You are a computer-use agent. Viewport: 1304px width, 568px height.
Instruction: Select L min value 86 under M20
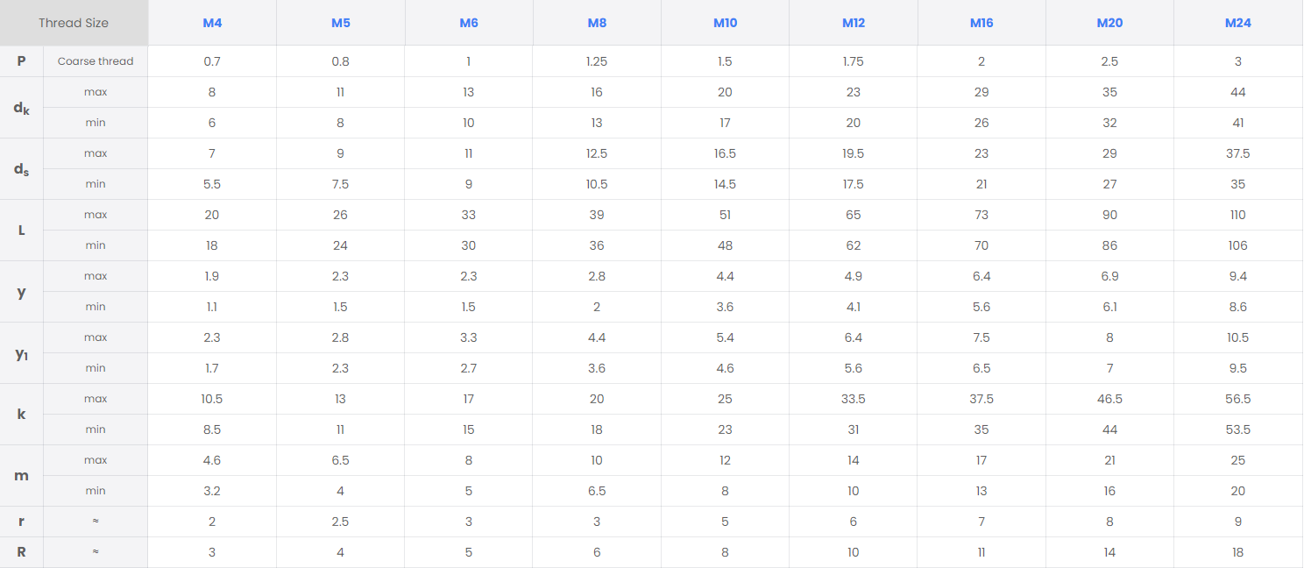[1109, 245]
